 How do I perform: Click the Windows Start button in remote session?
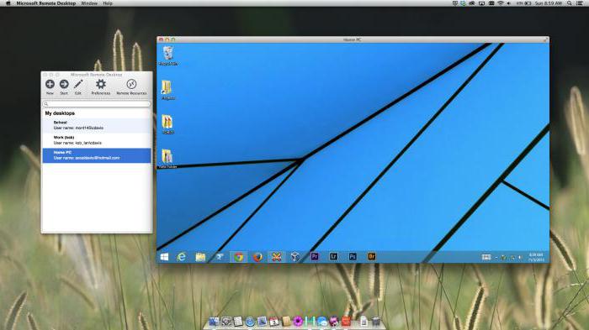tap(164, 257)
